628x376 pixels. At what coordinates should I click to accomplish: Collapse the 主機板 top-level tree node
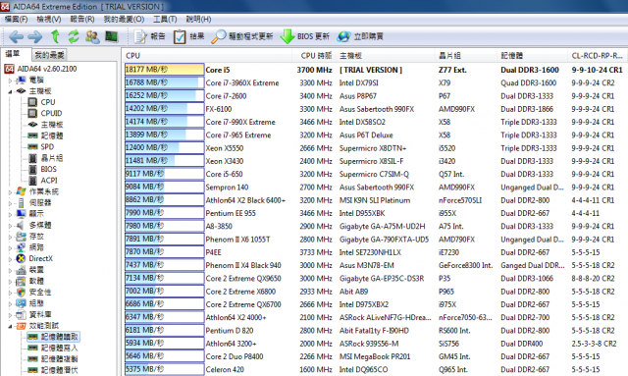(x=10, y=92)
